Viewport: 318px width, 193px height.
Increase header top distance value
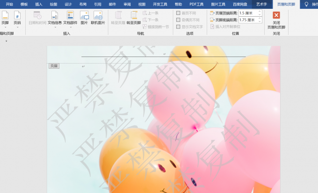tap(260, 12)
